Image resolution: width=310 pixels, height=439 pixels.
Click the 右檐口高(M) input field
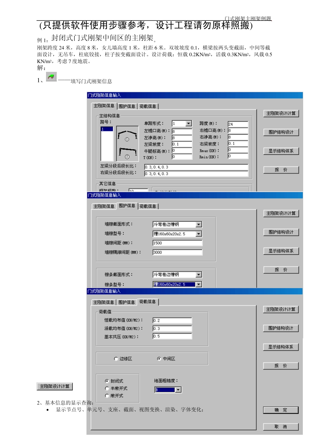coord(238,130)
